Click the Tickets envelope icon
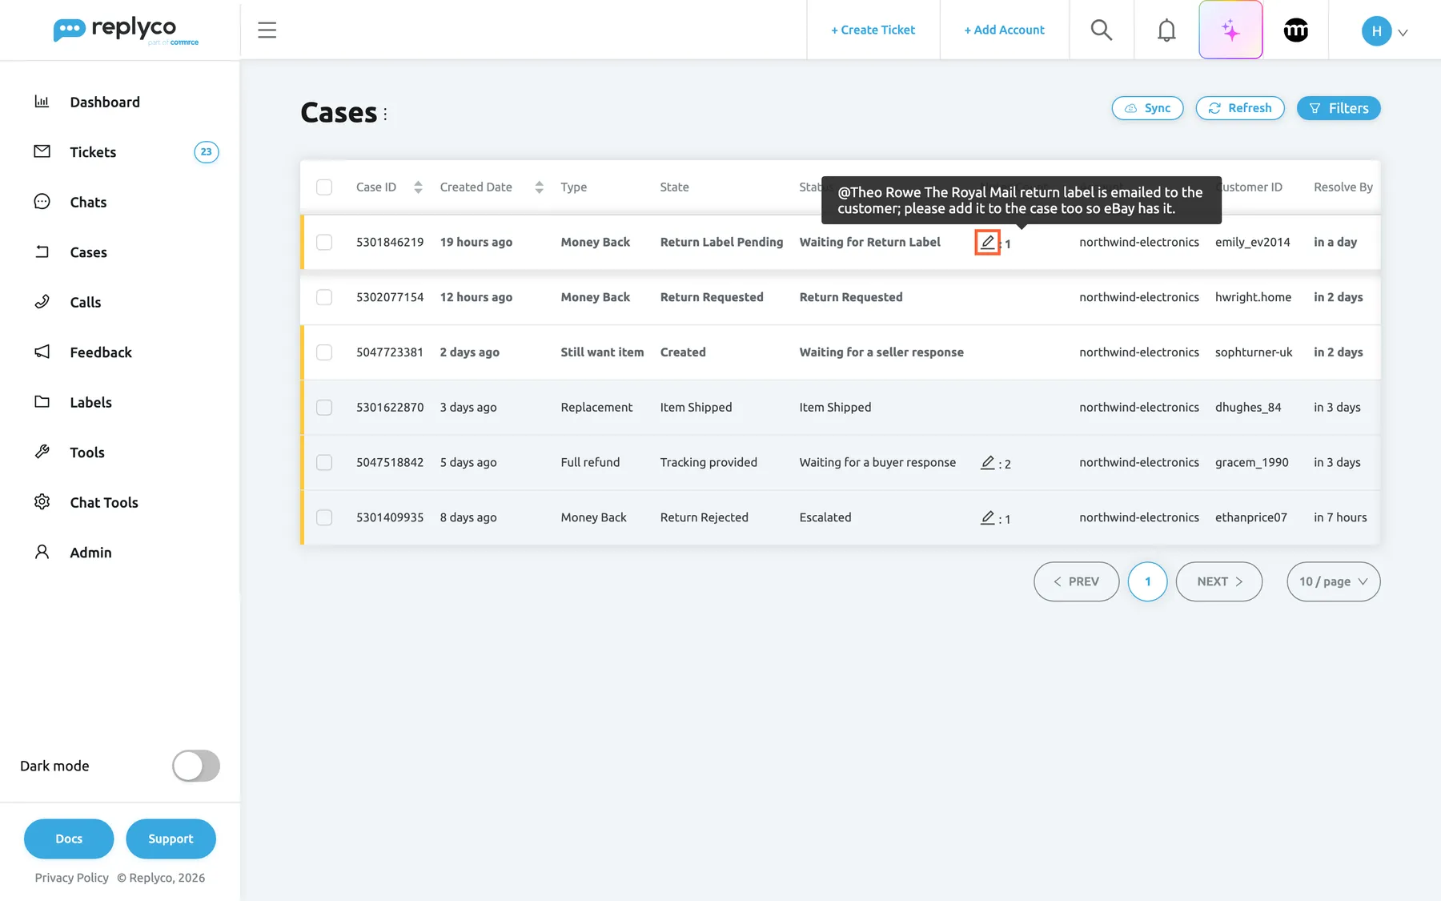 click(42, 151)
